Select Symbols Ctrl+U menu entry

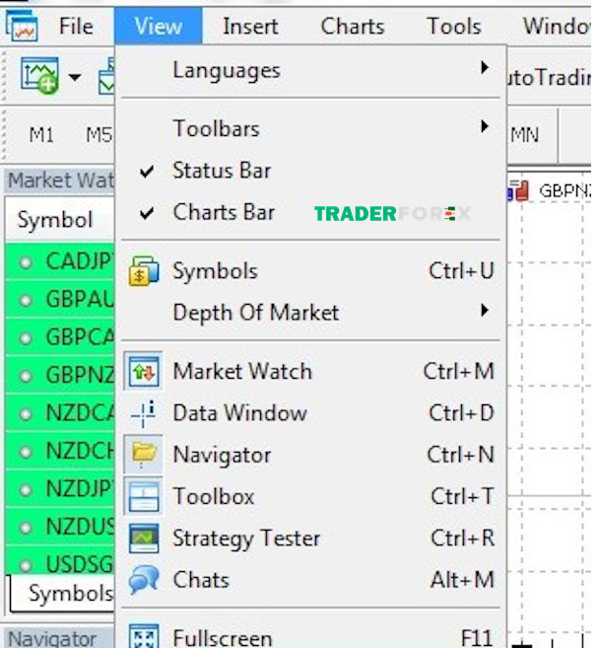coord(310,271)
